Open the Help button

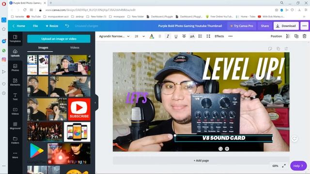pyautogui.click(x=298, y=166)
